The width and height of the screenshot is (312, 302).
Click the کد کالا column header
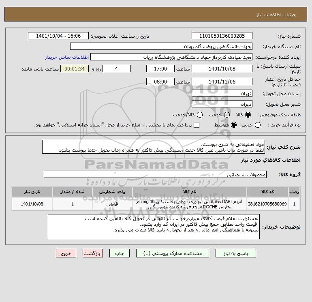pos(267,192)
